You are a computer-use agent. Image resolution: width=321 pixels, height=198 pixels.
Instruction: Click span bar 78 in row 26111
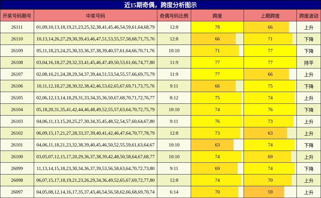(217, 27)
